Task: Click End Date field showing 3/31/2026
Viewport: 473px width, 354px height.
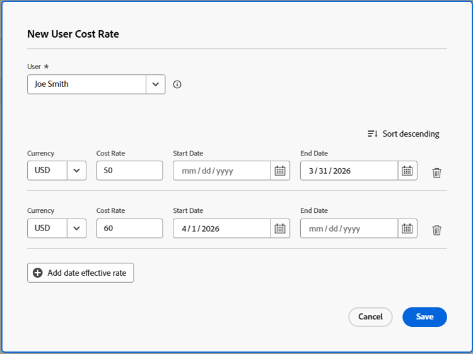Action: point(349,171)
